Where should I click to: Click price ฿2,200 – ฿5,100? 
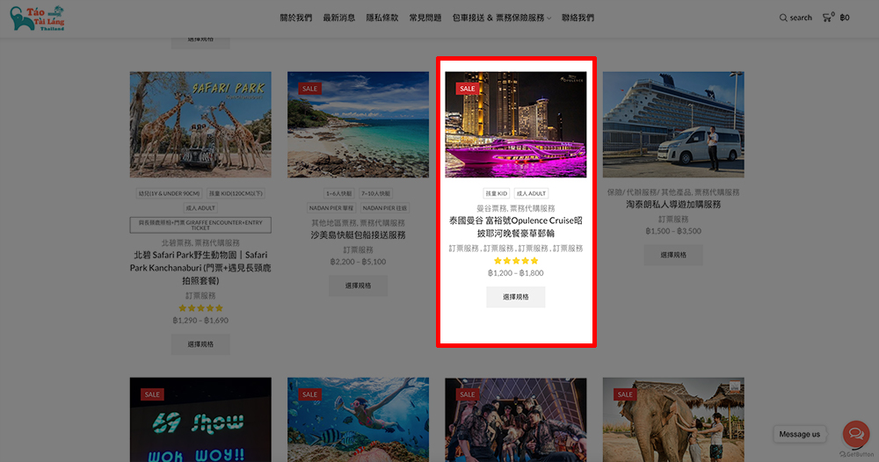[359, 262]
